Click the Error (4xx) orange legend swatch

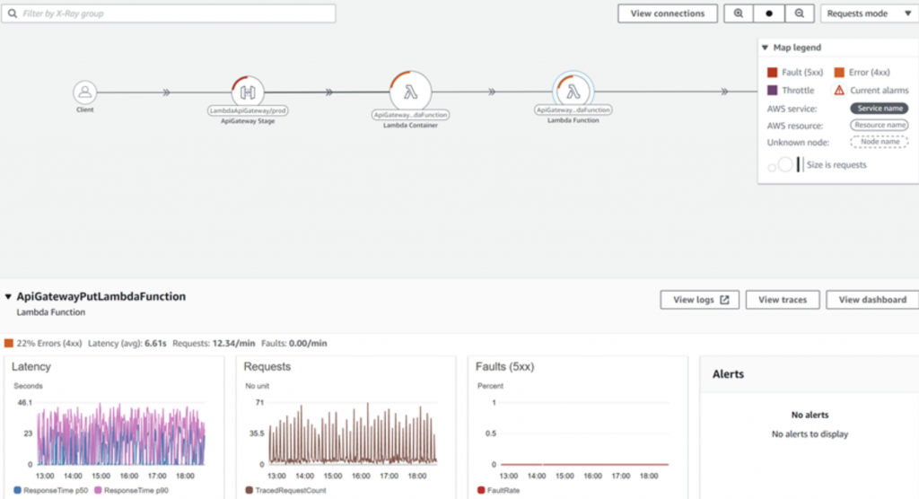coord(839,72)
